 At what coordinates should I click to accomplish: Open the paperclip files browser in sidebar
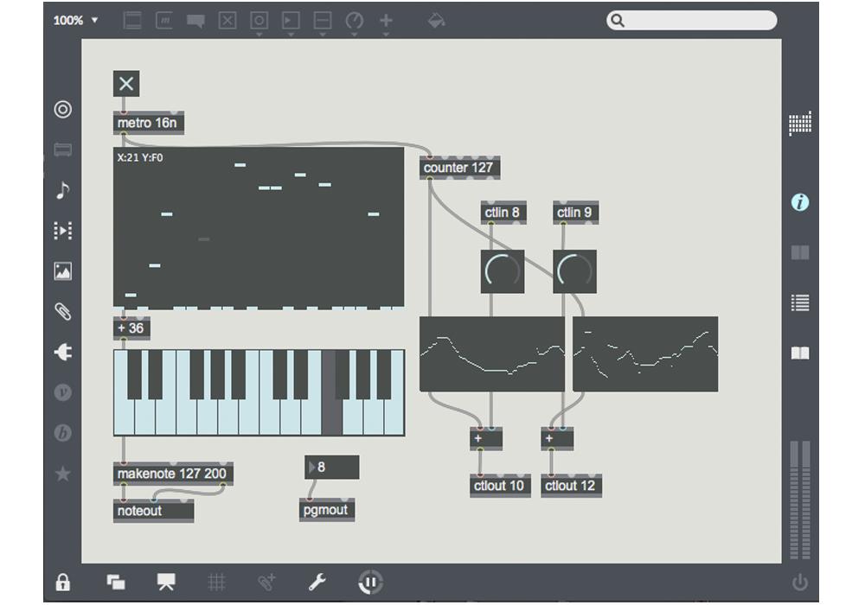(63, 311)
